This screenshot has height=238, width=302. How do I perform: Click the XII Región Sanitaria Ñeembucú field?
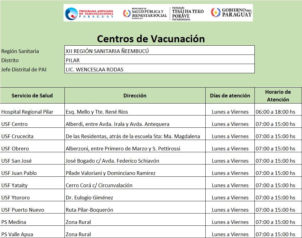(x=159, y=51)
